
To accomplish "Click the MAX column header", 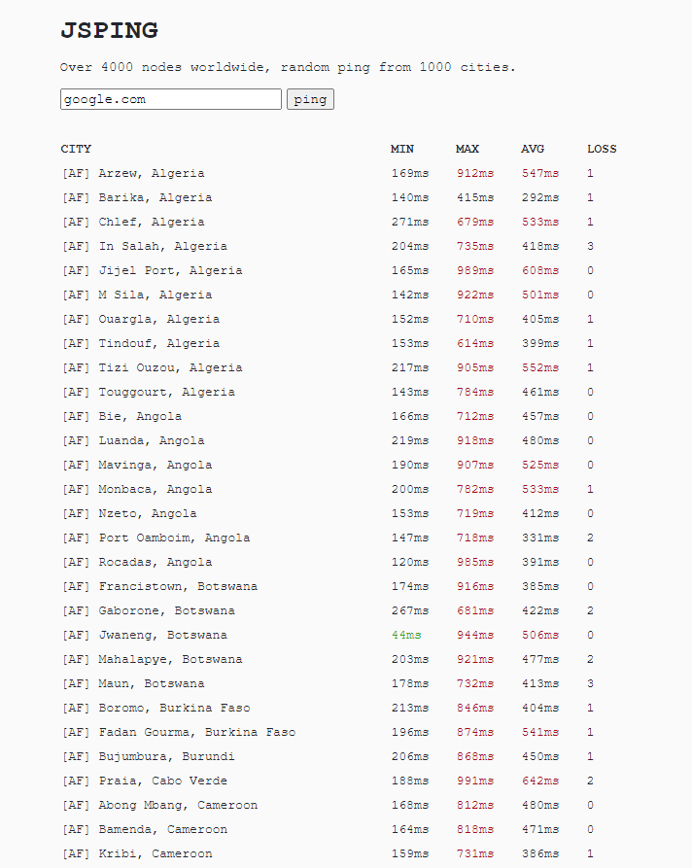I will (x=467, y=149).
